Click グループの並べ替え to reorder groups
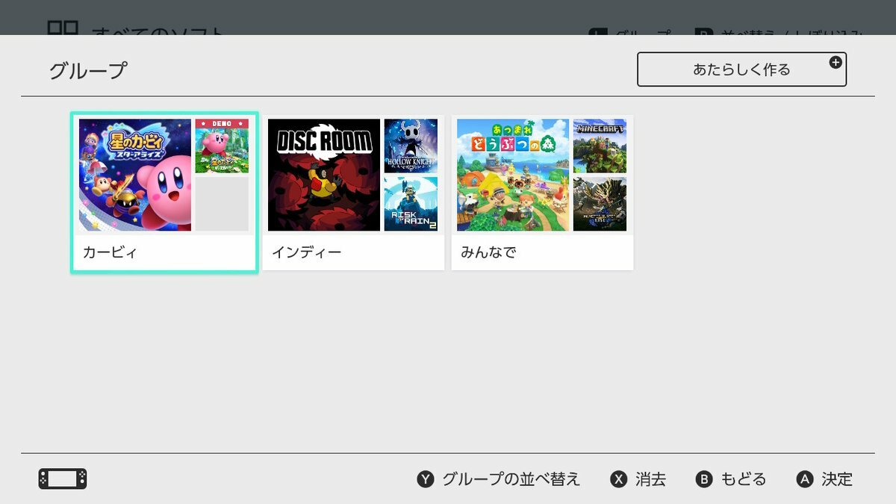Viewport: 896px width, 504px height. pos(511,479)
